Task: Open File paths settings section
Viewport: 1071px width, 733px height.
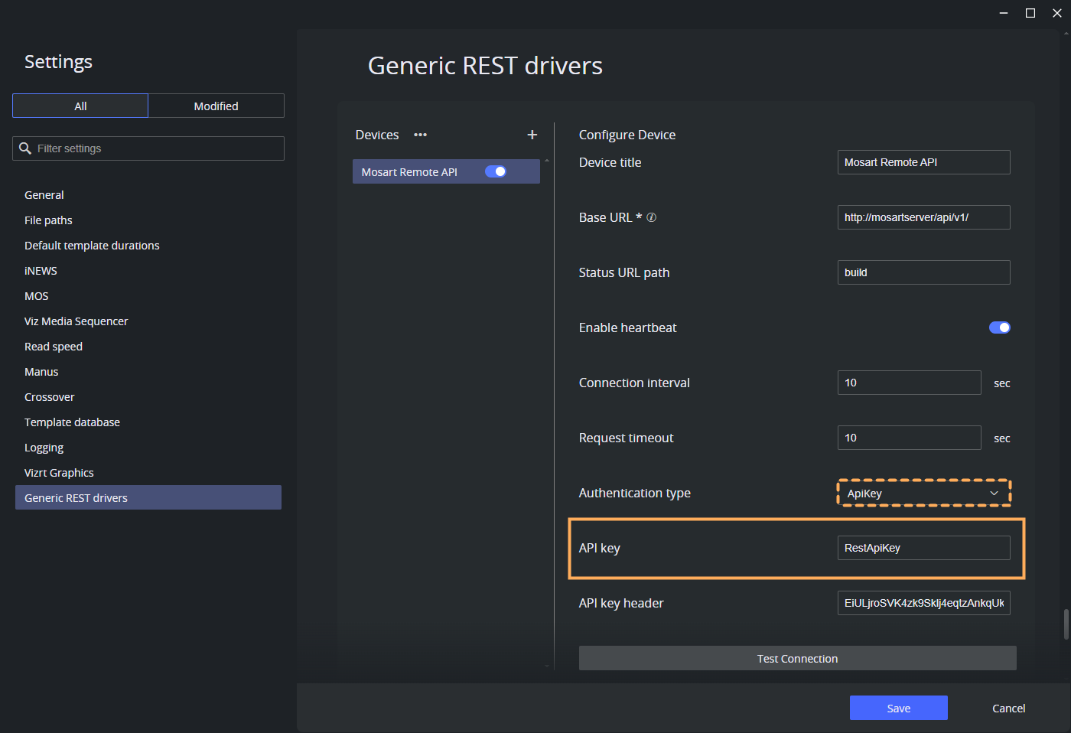Action: click(x=48, y=220)
